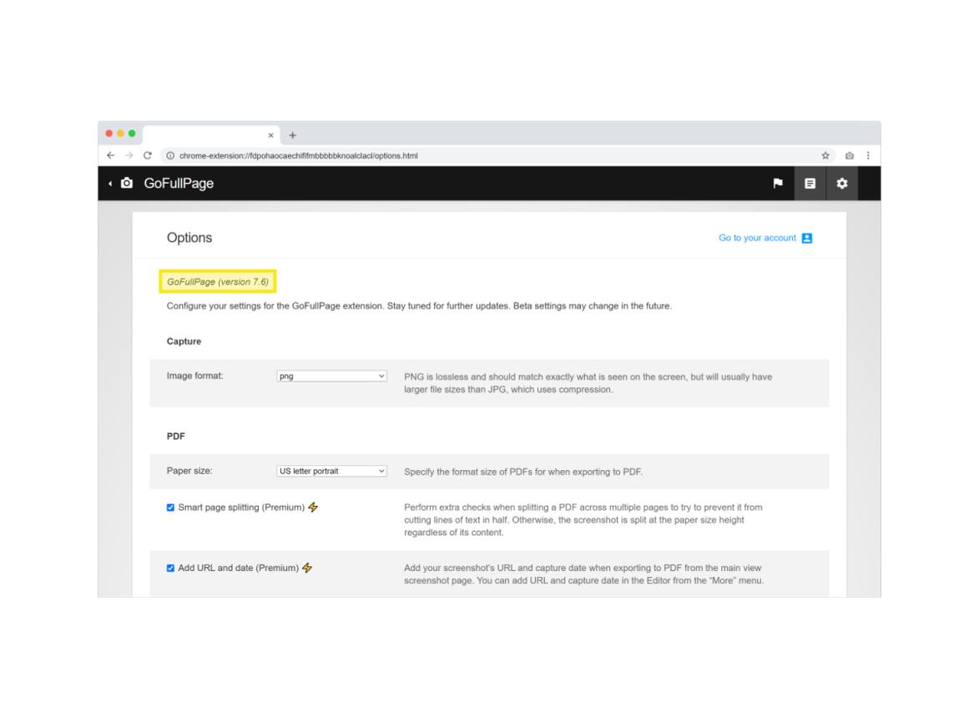
Task: Open the Paper size dropdown
Action: coord(332,471)
